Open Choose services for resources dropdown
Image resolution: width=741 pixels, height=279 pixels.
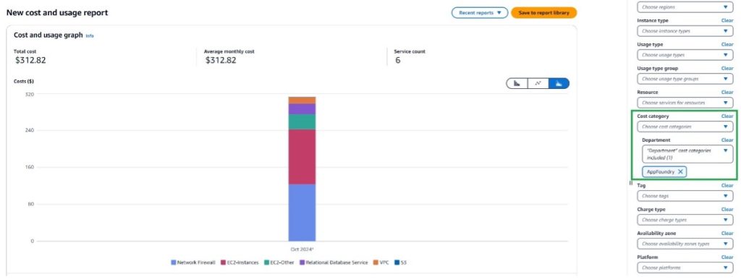(685, 103)
